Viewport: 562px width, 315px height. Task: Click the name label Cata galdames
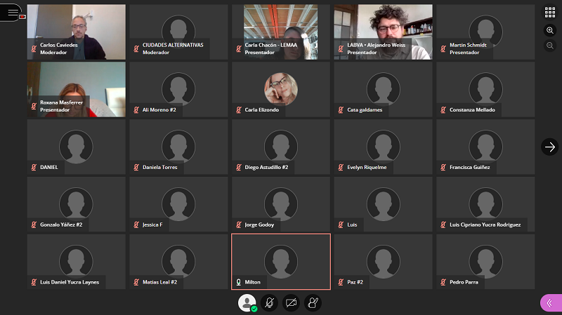pyautogui.click(x=365, y=110)
